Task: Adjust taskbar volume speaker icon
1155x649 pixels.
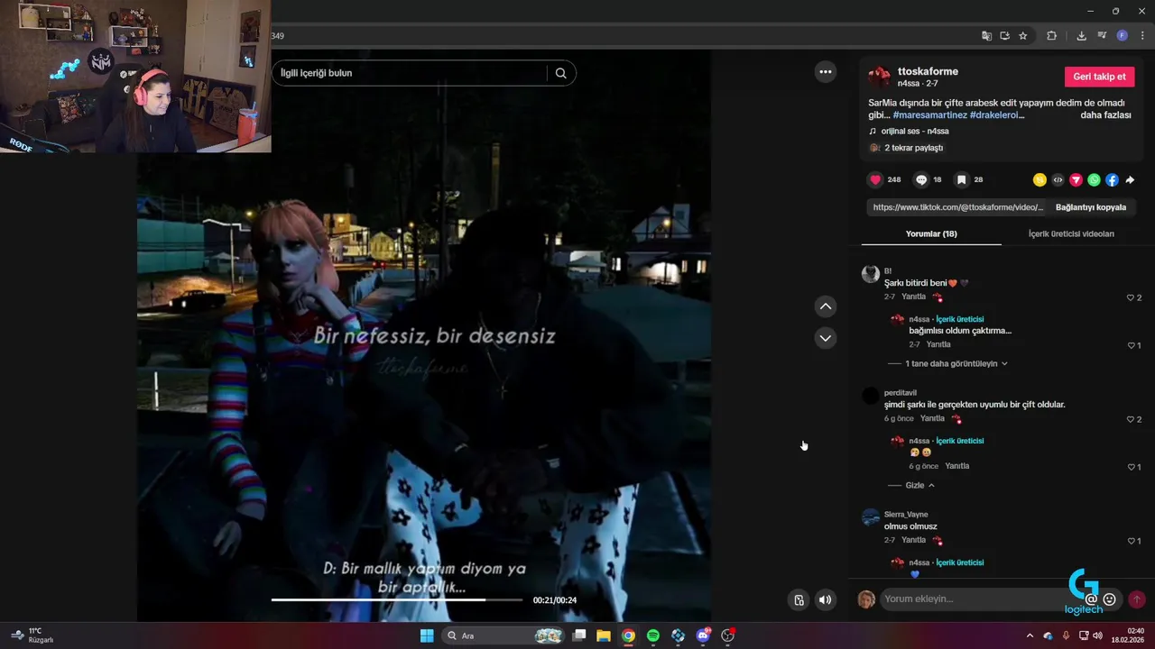Action: tap(1097, 635)
